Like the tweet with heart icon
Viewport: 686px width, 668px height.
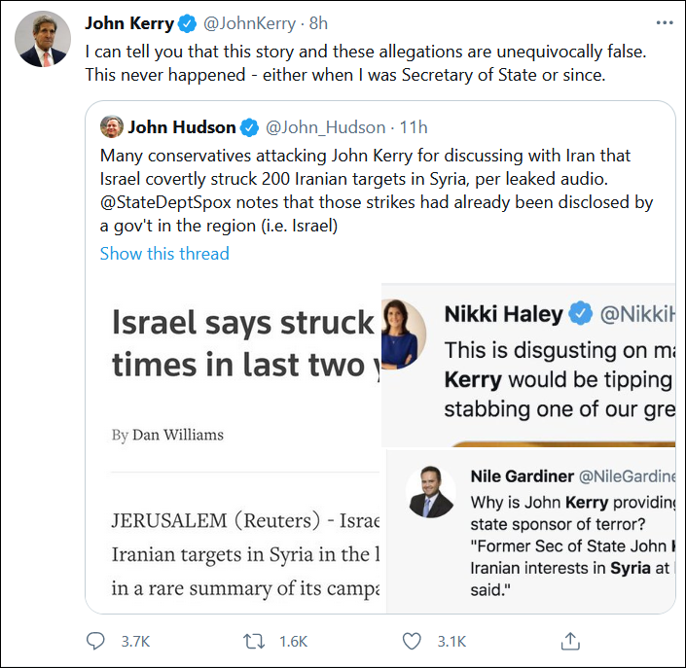pyautogui.click(x=413, y=641)
